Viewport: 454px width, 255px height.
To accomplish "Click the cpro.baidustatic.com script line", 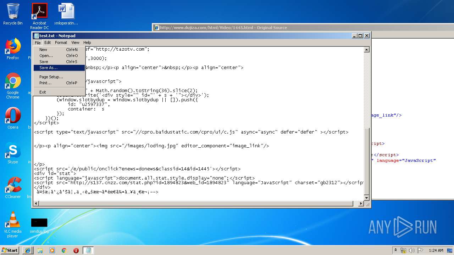I will tap(191, 132).
